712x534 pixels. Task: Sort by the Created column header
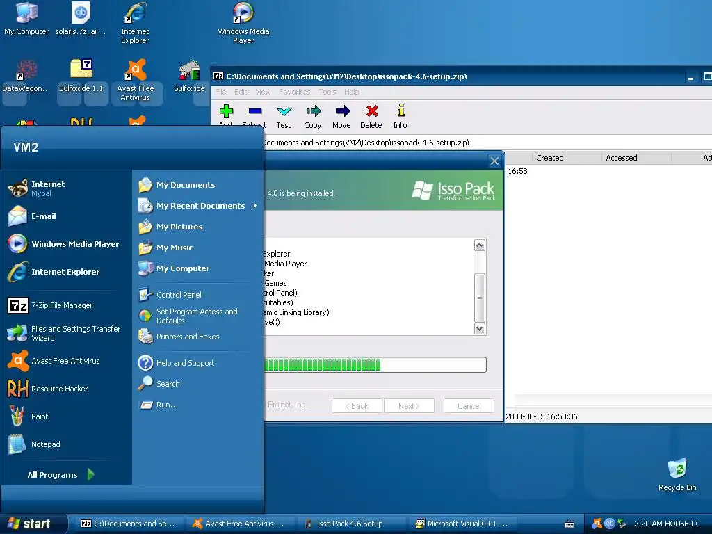coord(567,158)
